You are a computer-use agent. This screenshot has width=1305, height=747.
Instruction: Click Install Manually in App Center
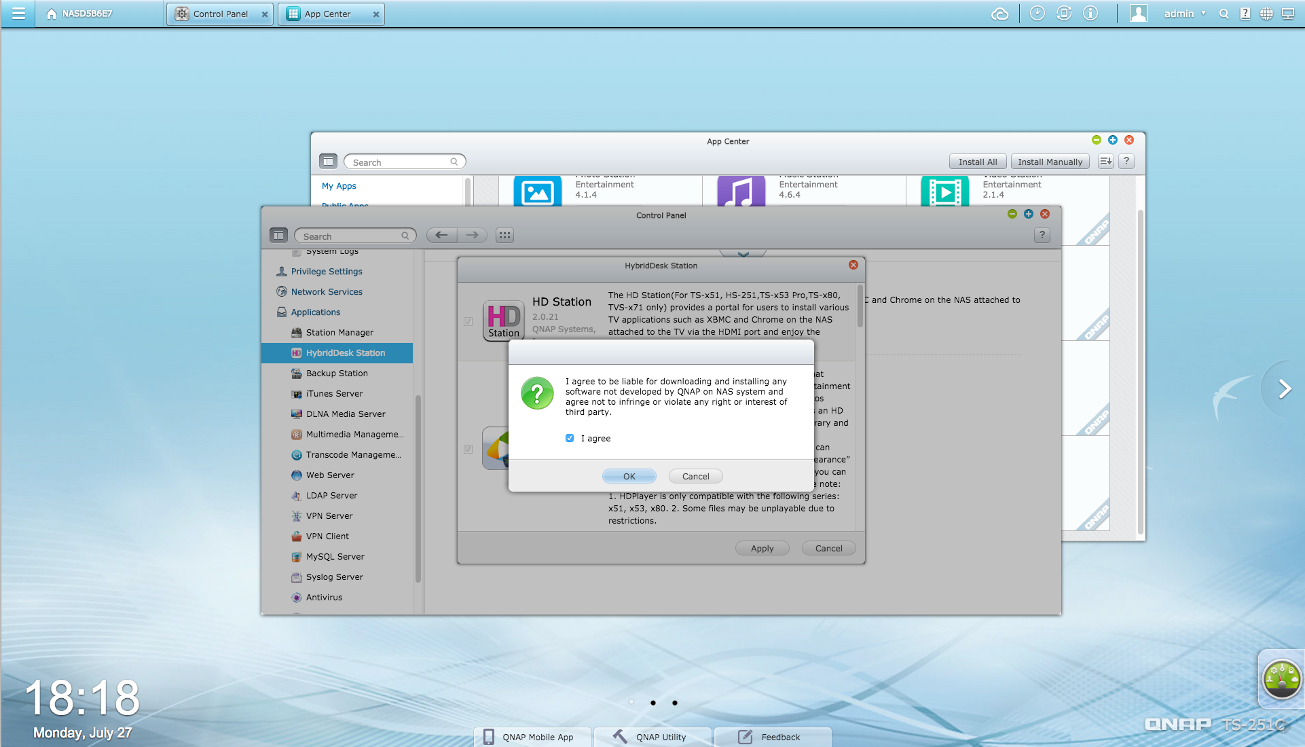pos(1050,162)
